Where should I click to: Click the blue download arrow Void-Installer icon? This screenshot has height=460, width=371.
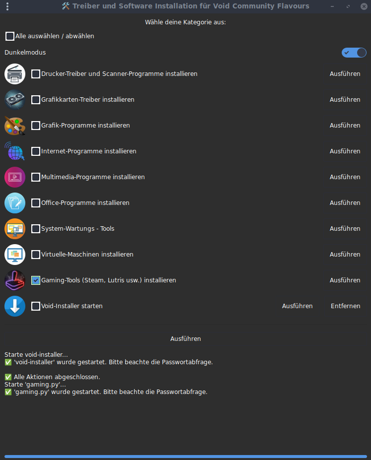pos(15,306)
